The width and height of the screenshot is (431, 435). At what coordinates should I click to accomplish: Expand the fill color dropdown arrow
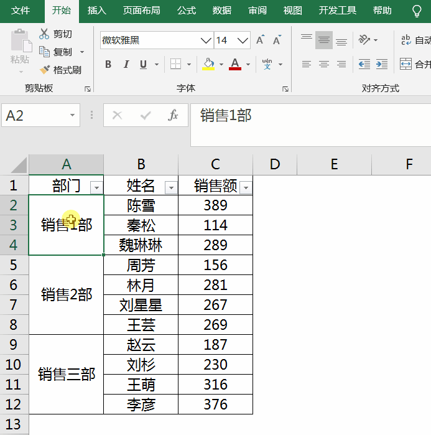click(221, 64)
